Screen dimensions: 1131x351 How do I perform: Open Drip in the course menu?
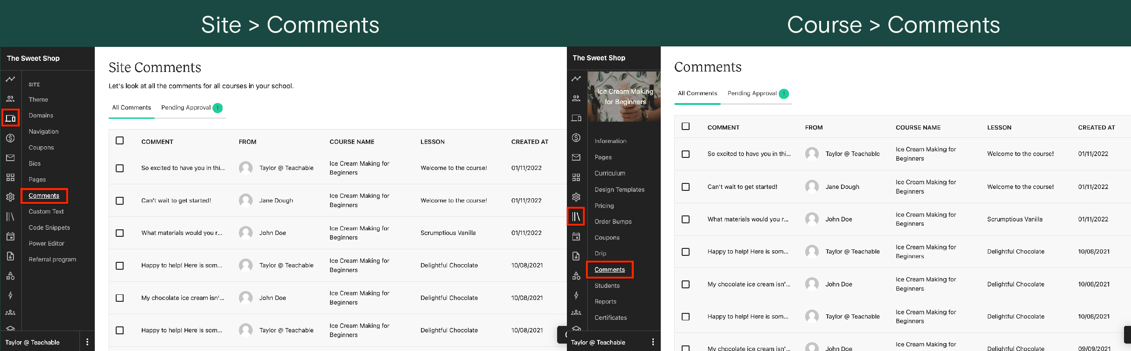pyautogui.click(x=600, y=253)
